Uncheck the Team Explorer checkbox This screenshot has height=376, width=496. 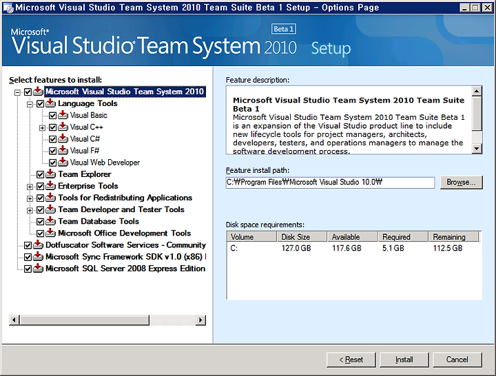[40, 174]
